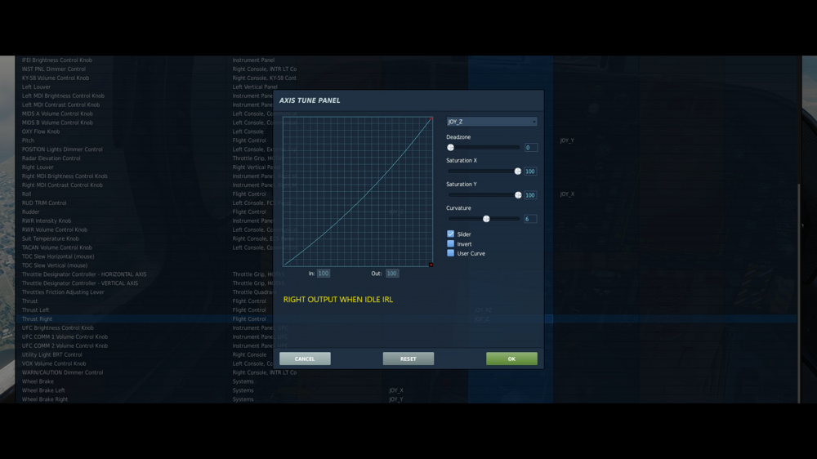Click the JOY_X binding in Roll row

[x=567, y=194]
